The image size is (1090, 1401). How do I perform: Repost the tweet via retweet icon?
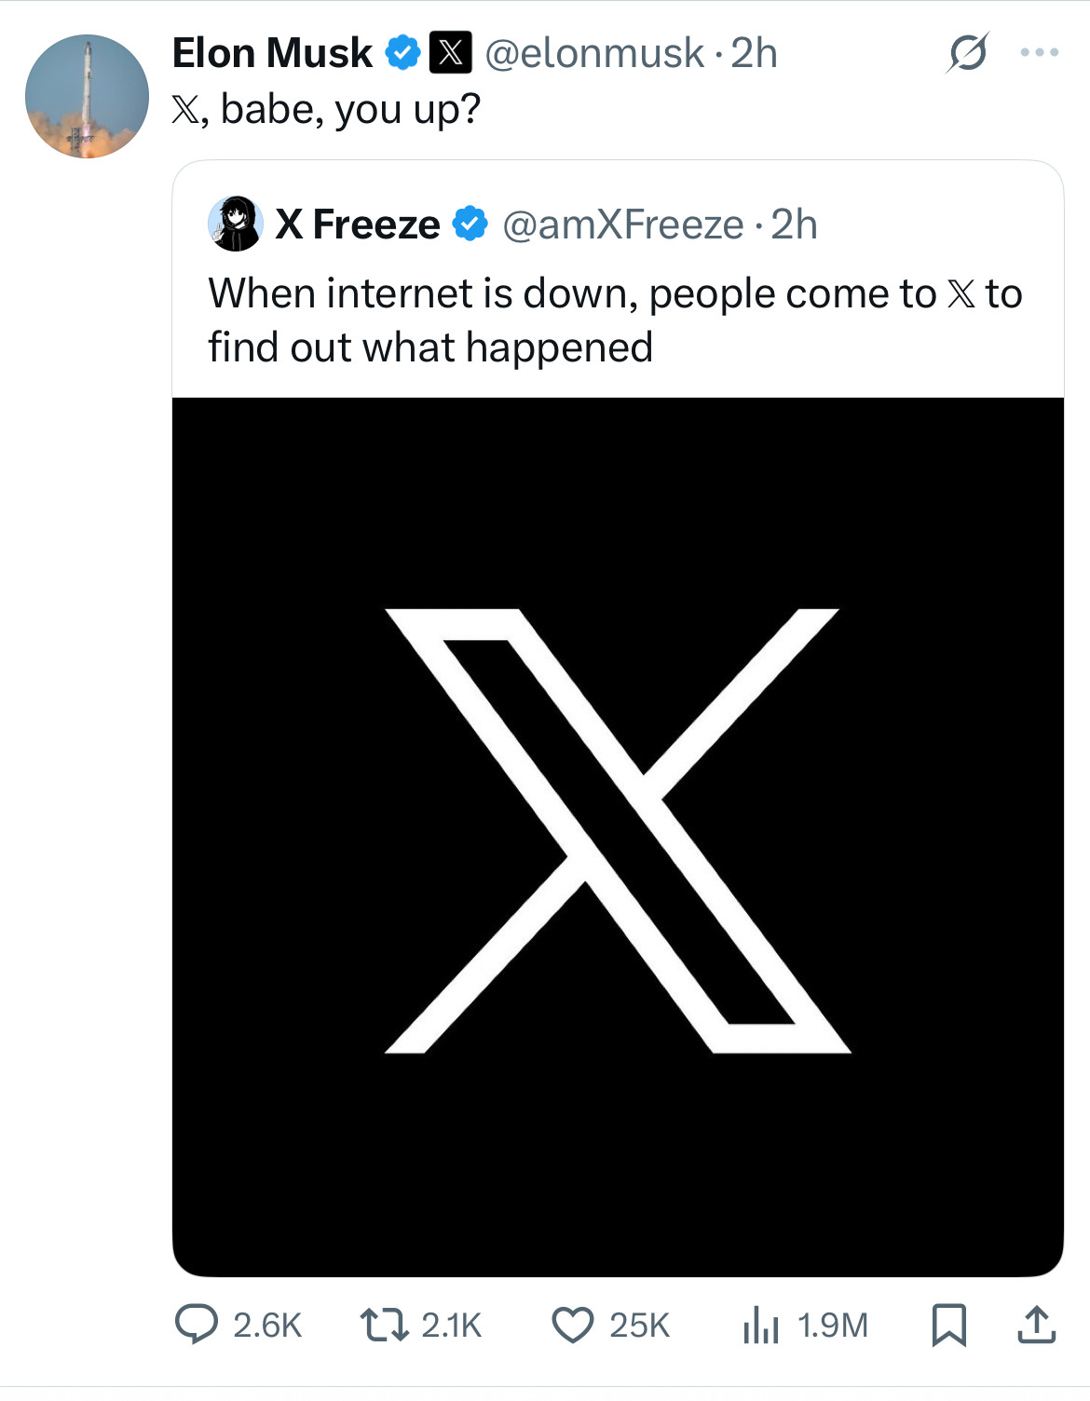(384, 1324)
